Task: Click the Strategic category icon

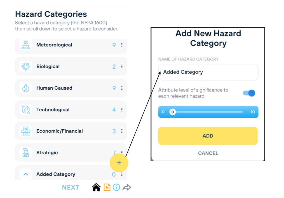Action: (x=26, y=153)
